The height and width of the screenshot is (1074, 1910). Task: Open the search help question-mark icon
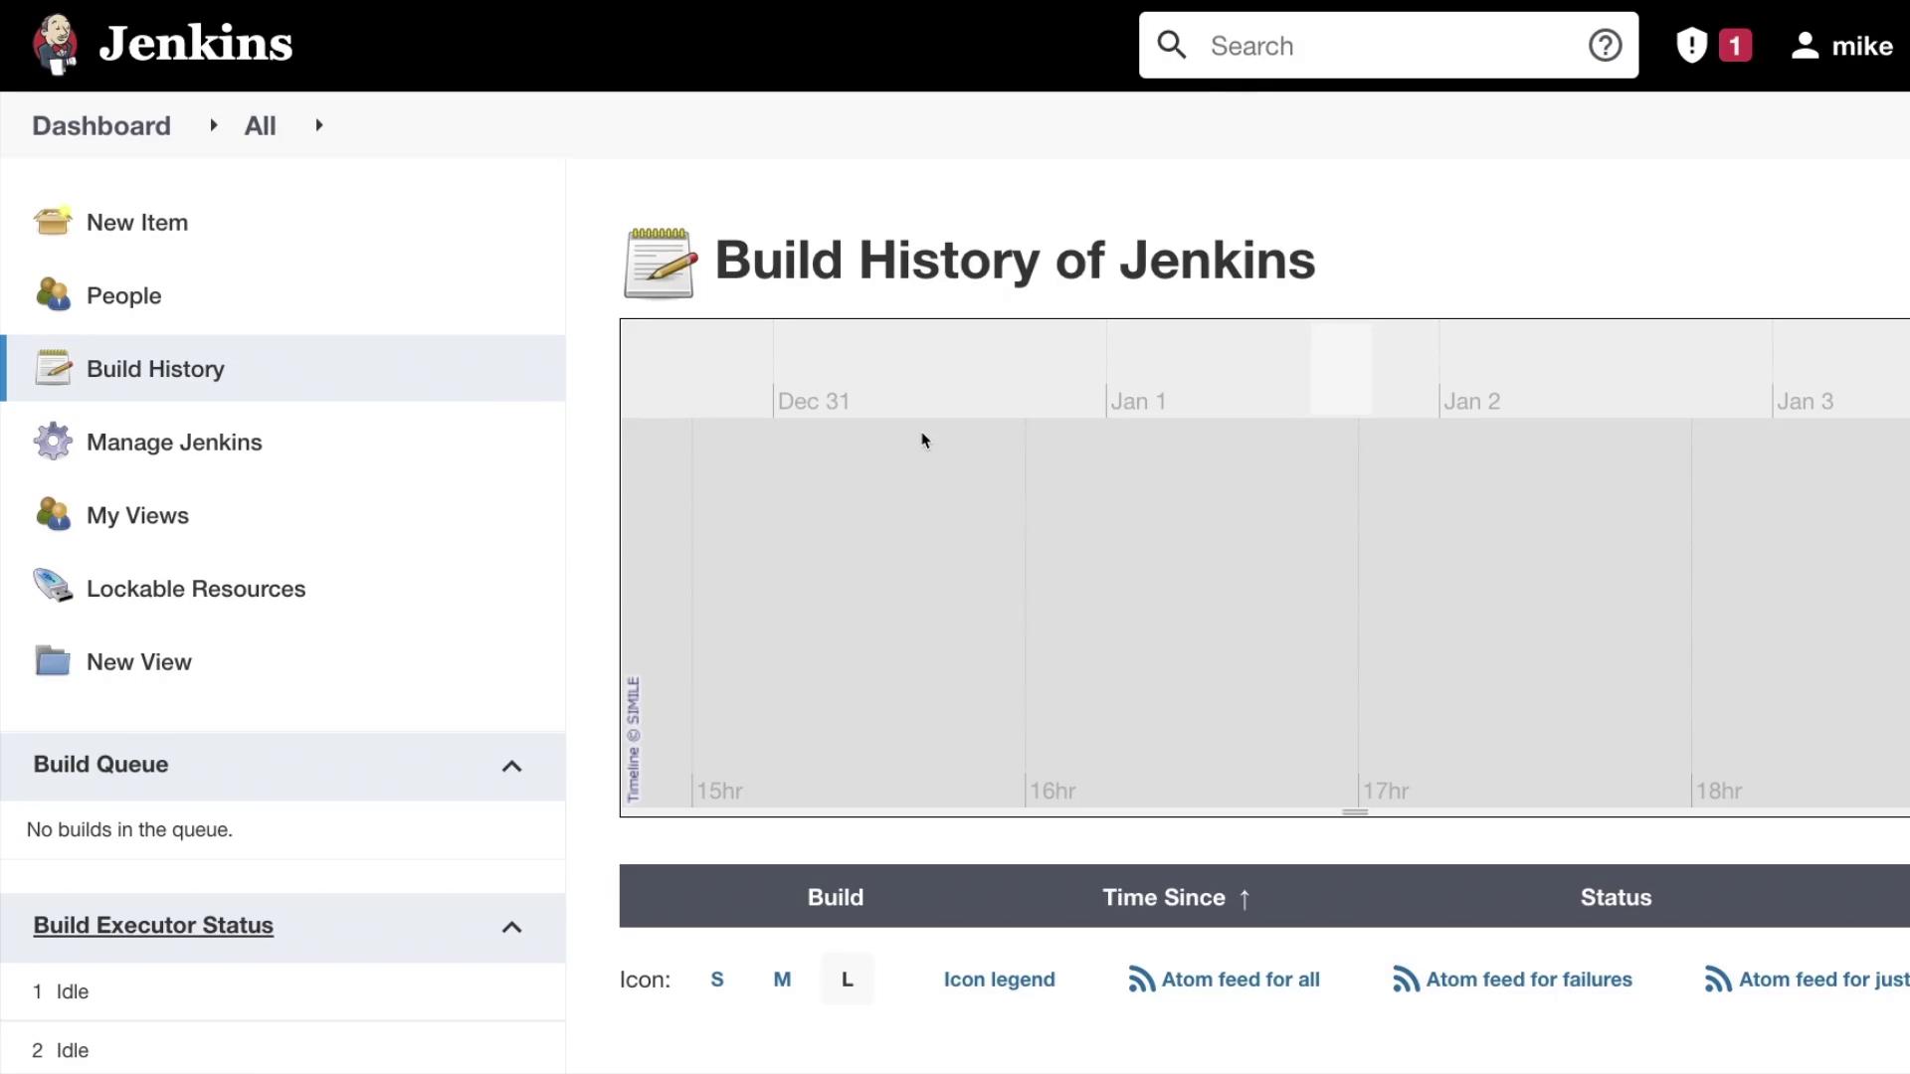(x=1605, y=46)
